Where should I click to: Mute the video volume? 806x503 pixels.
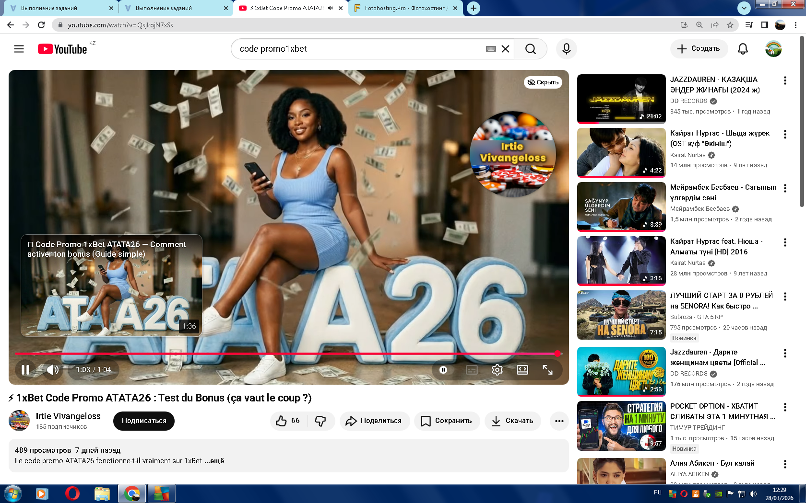click(53, 370)
